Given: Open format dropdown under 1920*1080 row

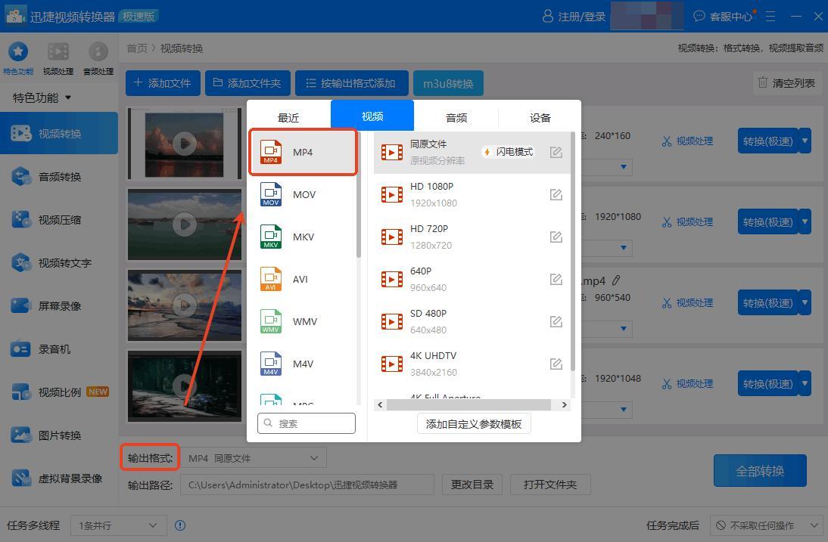Looking at the screenshot, I should tap(623, 248).
